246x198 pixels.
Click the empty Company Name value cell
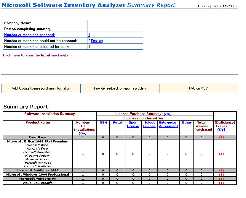click(x=115, y=23)
